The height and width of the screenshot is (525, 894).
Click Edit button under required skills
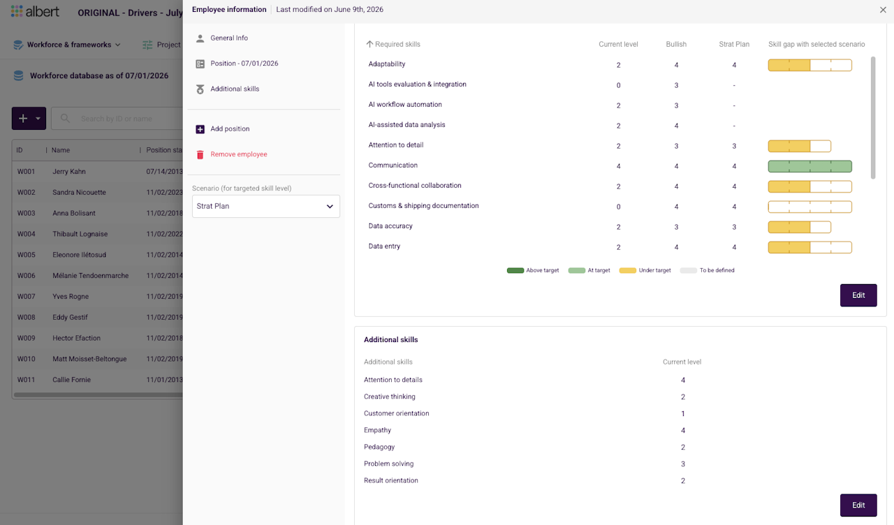click(x=858, y=295)
